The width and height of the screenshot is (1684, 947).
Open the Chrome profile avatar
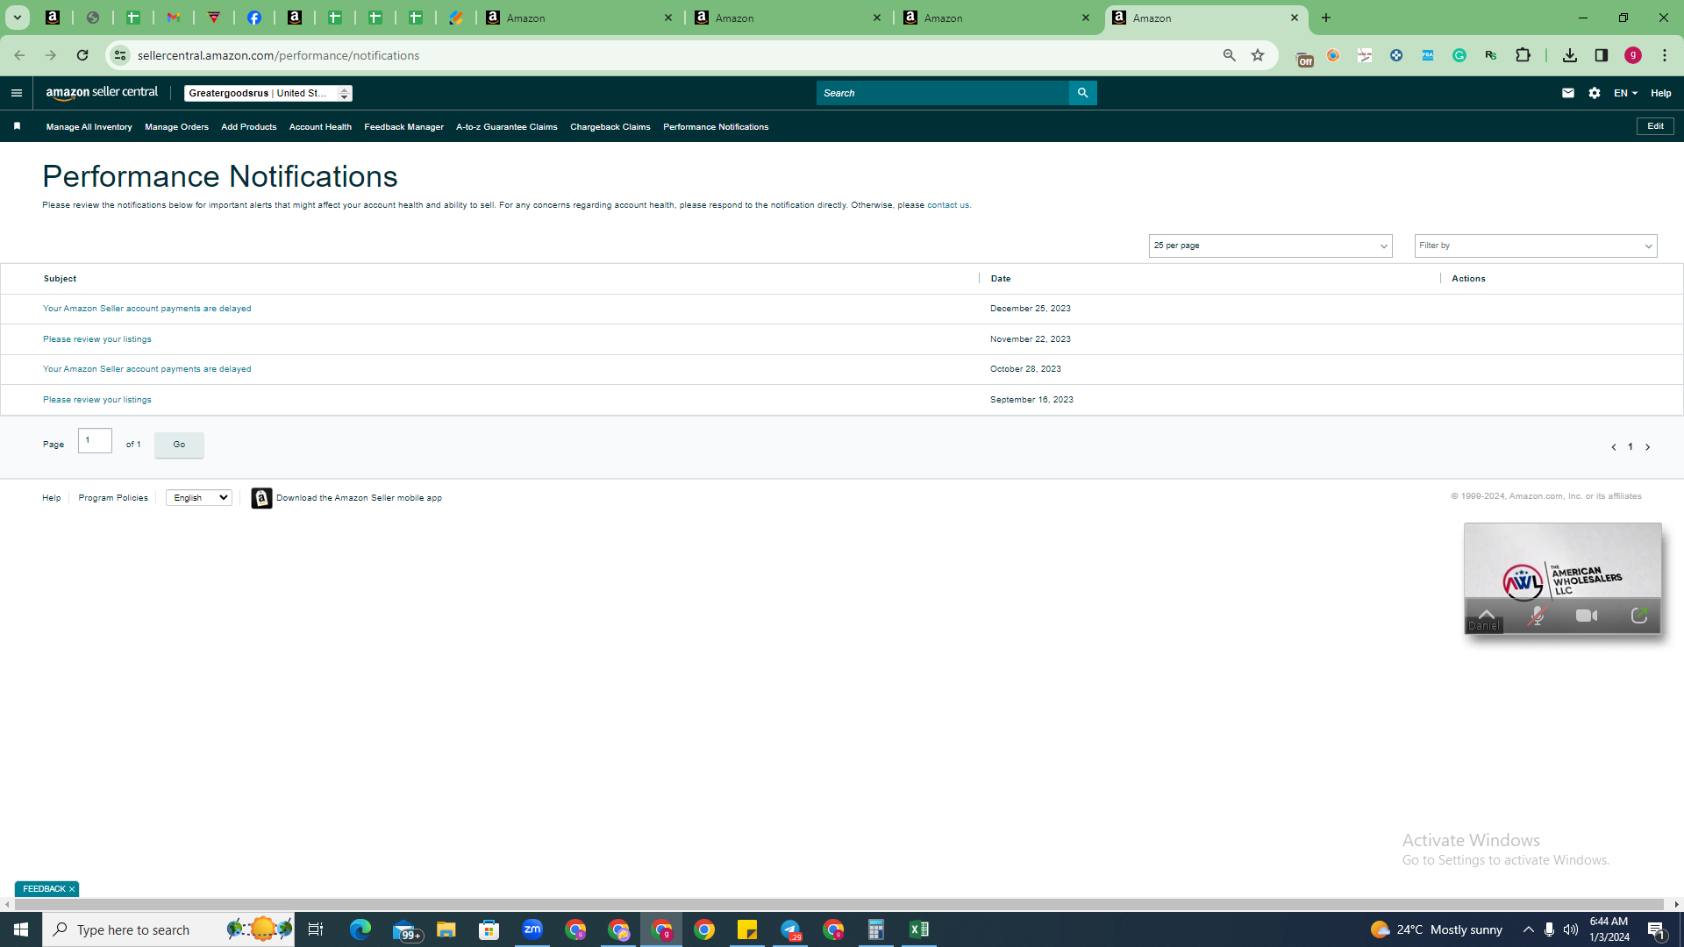1633,55
